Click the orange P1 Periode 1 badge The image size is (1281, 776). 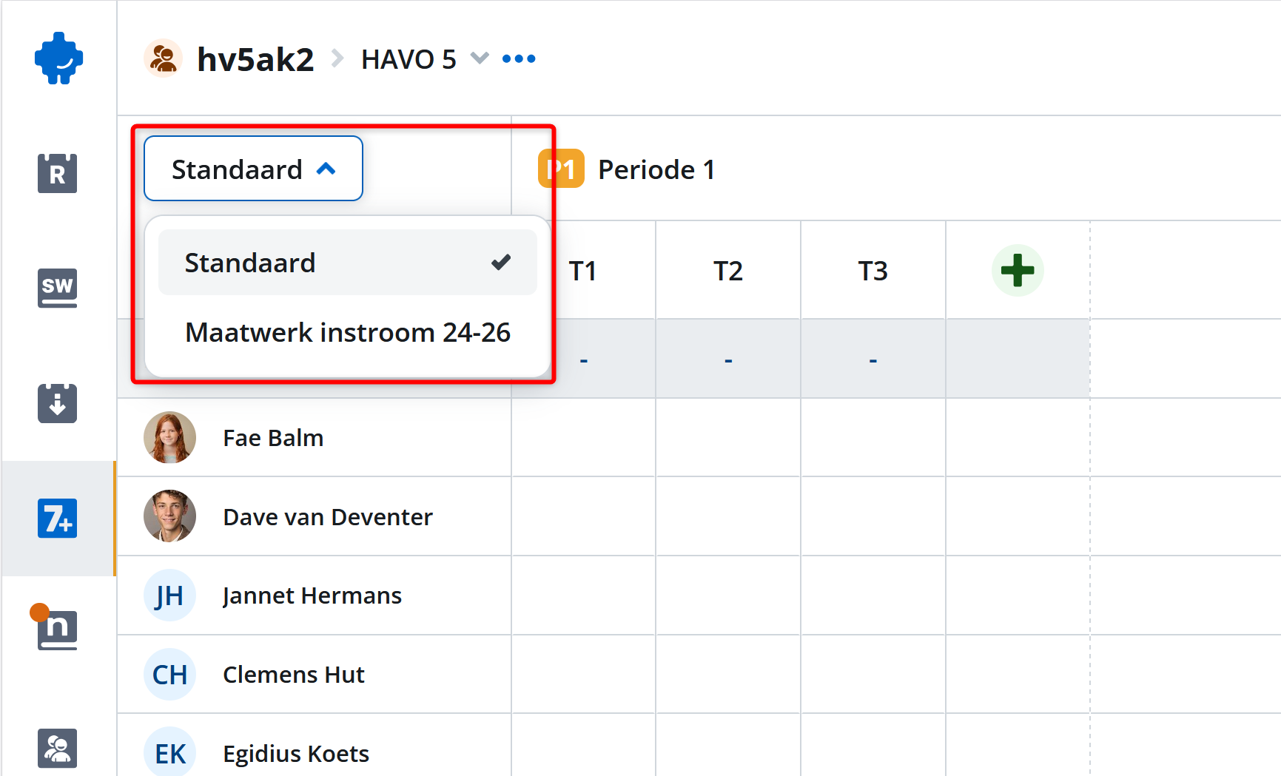[x=561, y=169]
